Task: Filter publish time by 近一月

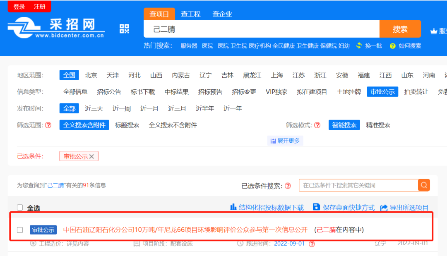Action: (x=149, y=109)
